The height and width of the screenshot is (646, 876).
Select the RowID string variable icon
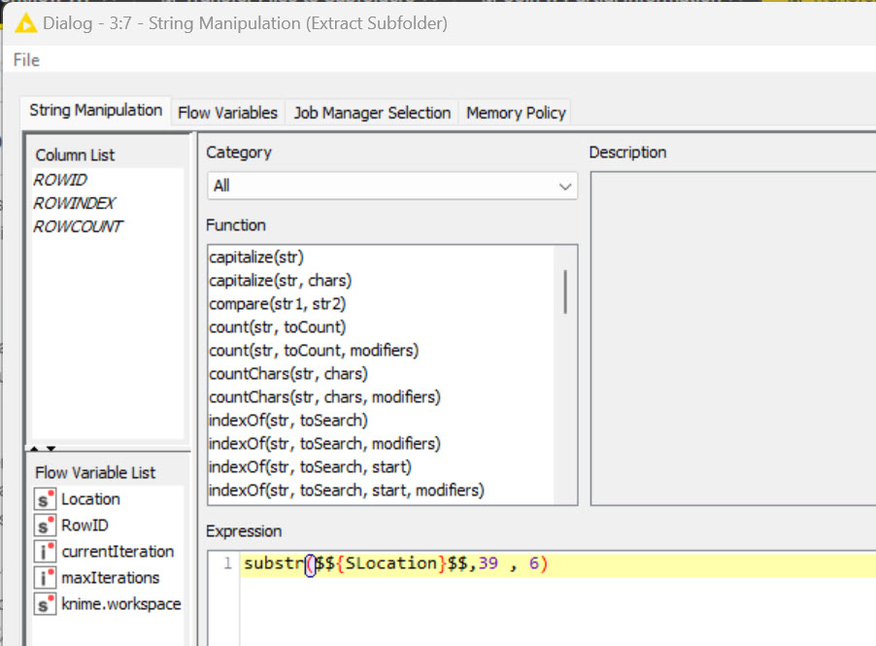[45, 526]
